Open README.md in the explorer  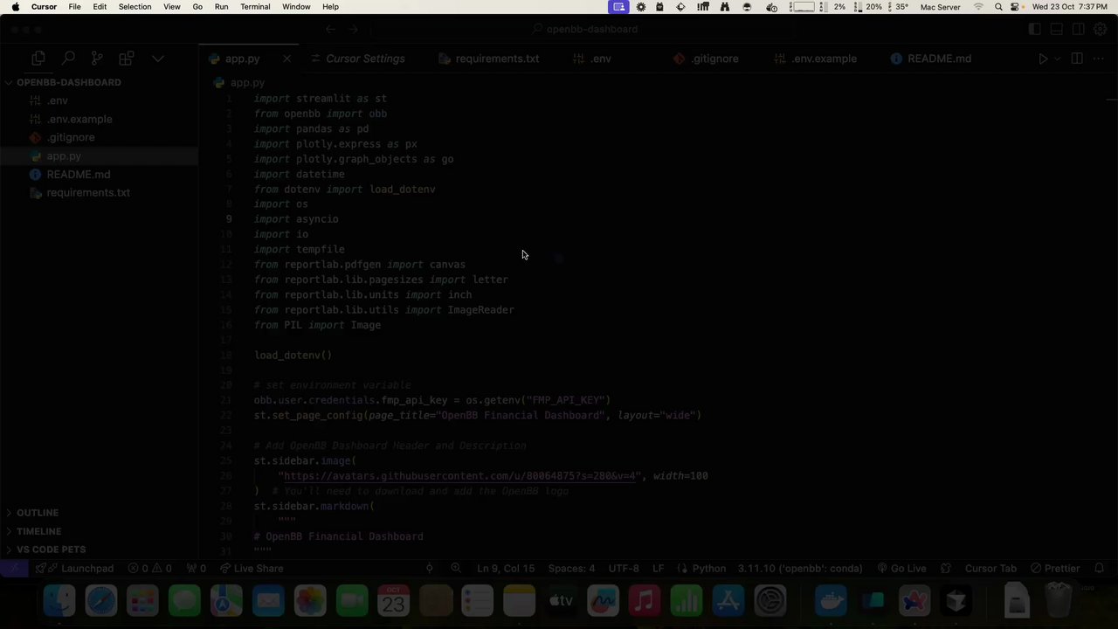[79, 174]
